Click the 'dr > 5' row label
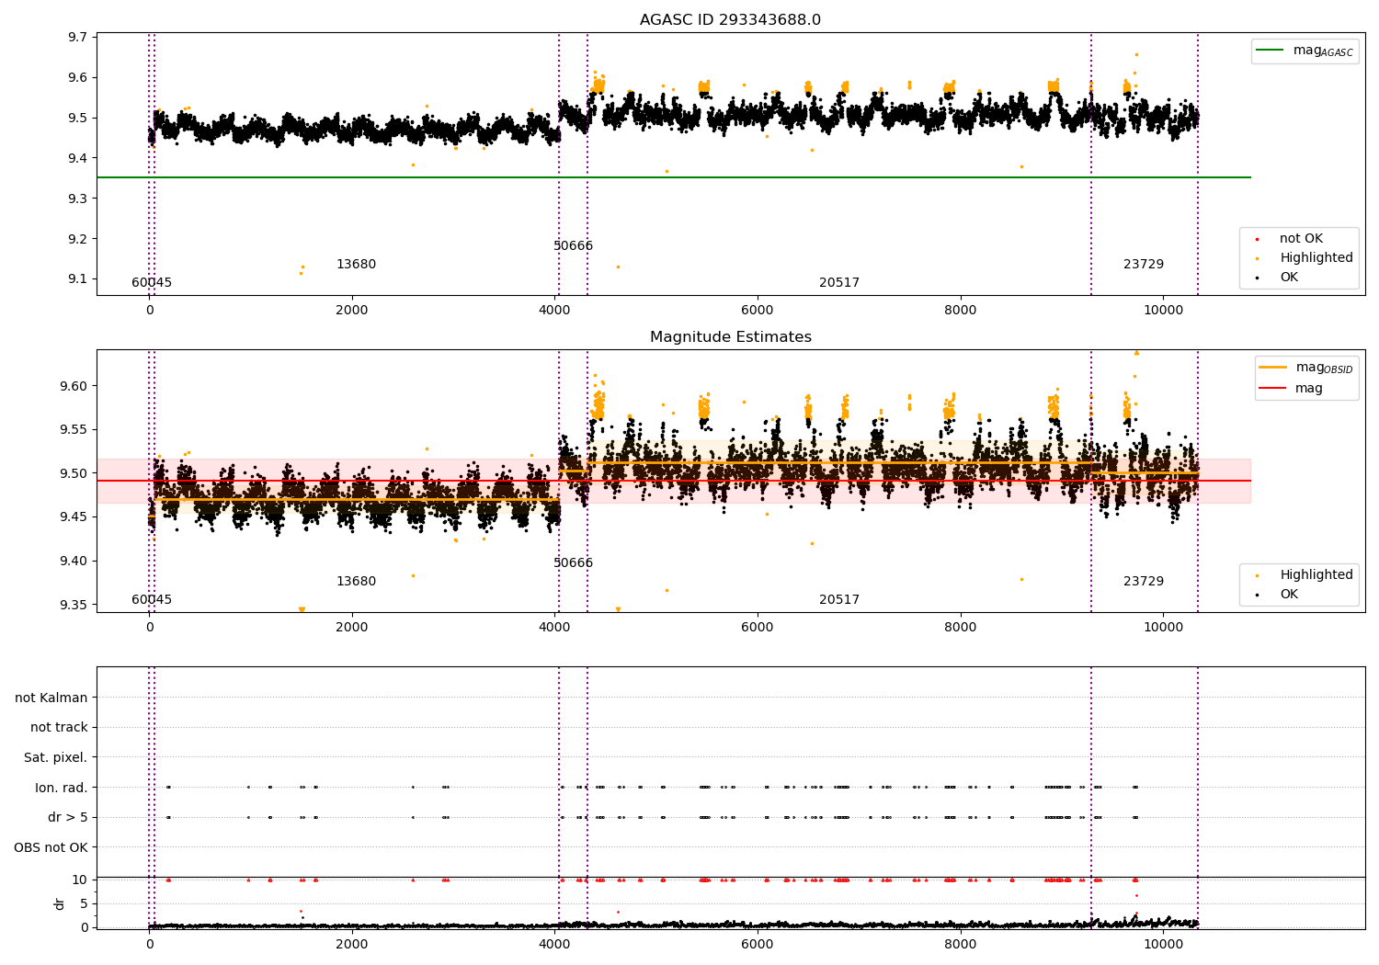 pos(68,818)
